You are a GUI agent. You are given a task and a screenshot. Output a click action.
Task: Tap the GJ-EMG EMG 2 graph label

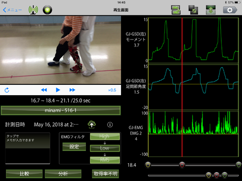136,133
